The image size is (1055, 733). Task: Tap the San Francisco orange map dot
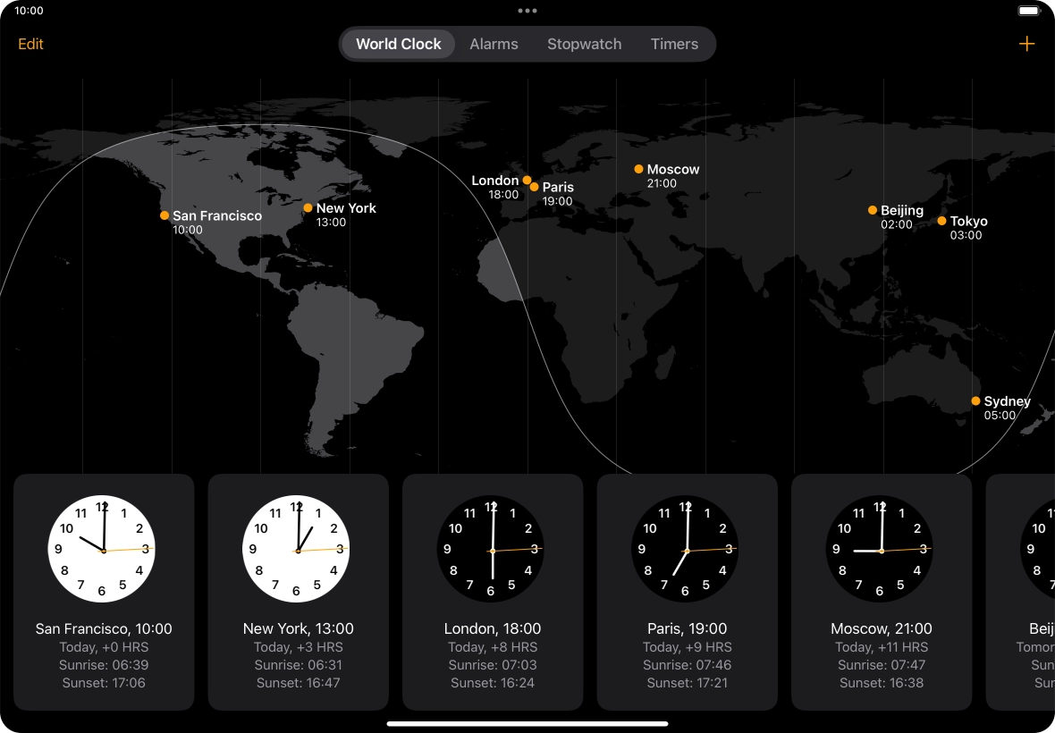click(x=165, y=215)
